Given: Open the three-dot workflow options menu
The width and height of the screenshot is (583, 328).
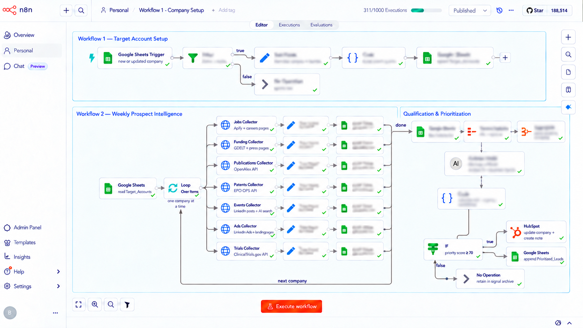Looking at the screenshot, I should tap(511, 10).
